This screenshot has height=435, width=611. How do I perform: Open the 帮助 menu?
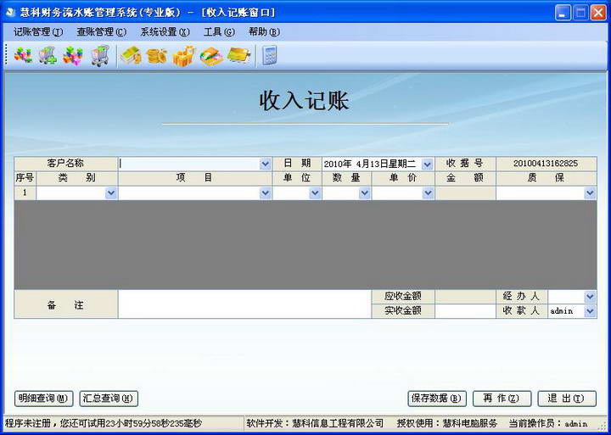point(264,32)
